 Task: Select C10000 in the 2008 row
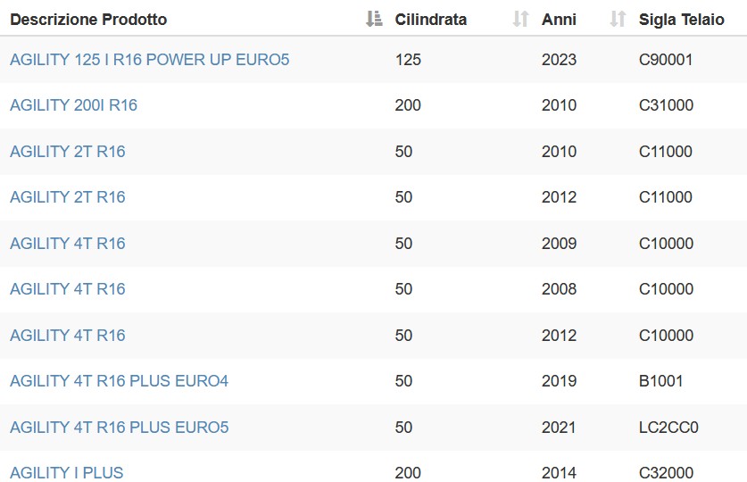pyautogui.click(x=666, y=289)
